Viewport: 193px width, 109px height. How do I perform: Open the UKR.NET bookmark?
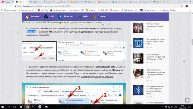coord(103,10)
